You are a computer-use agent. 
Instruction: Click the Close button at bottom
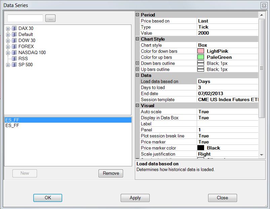[223, 198]
